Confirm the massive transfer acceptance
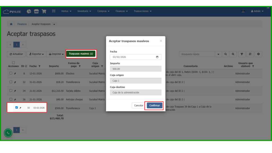Image resolution: width=272 pixels, height=153 pixels. point(154,105)
